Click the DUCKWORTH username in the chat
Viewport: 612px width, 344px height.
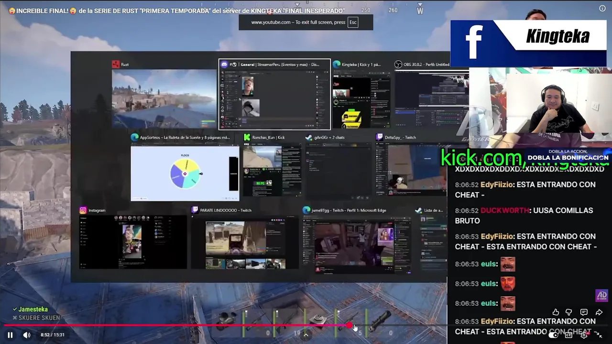pos(505,211)
